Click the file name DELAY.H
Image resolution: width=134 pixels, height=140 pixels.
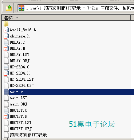click(x=17, y=48)
